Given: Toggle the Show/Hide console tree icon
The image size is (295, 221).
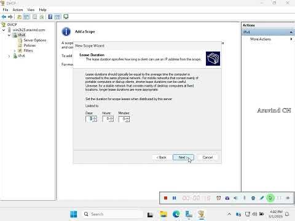Looking at the screenshot, I should pyautogui.click(x=26, y=17).
